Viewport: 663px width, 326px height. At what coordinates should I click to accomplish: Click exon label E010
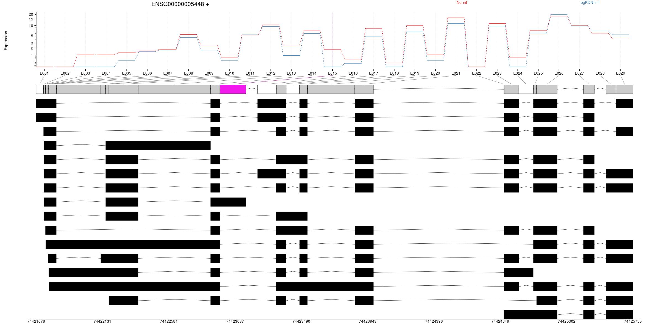click(230, 73)
